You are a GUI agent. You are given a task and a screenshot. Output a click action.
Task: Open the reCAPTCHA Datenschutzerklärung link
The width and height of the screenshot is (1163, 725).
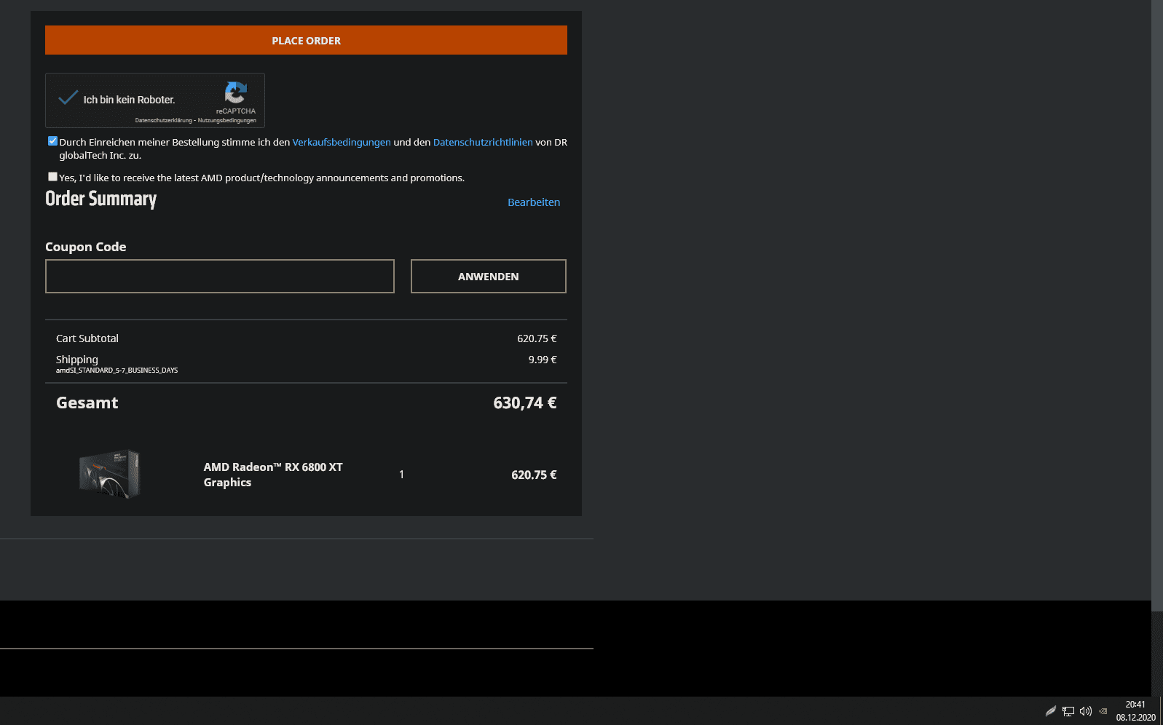click(x=163, y=120)
